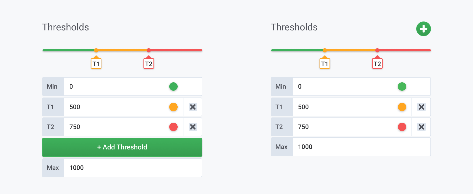Click the green plus icon to add threshold

coord(423,29)
